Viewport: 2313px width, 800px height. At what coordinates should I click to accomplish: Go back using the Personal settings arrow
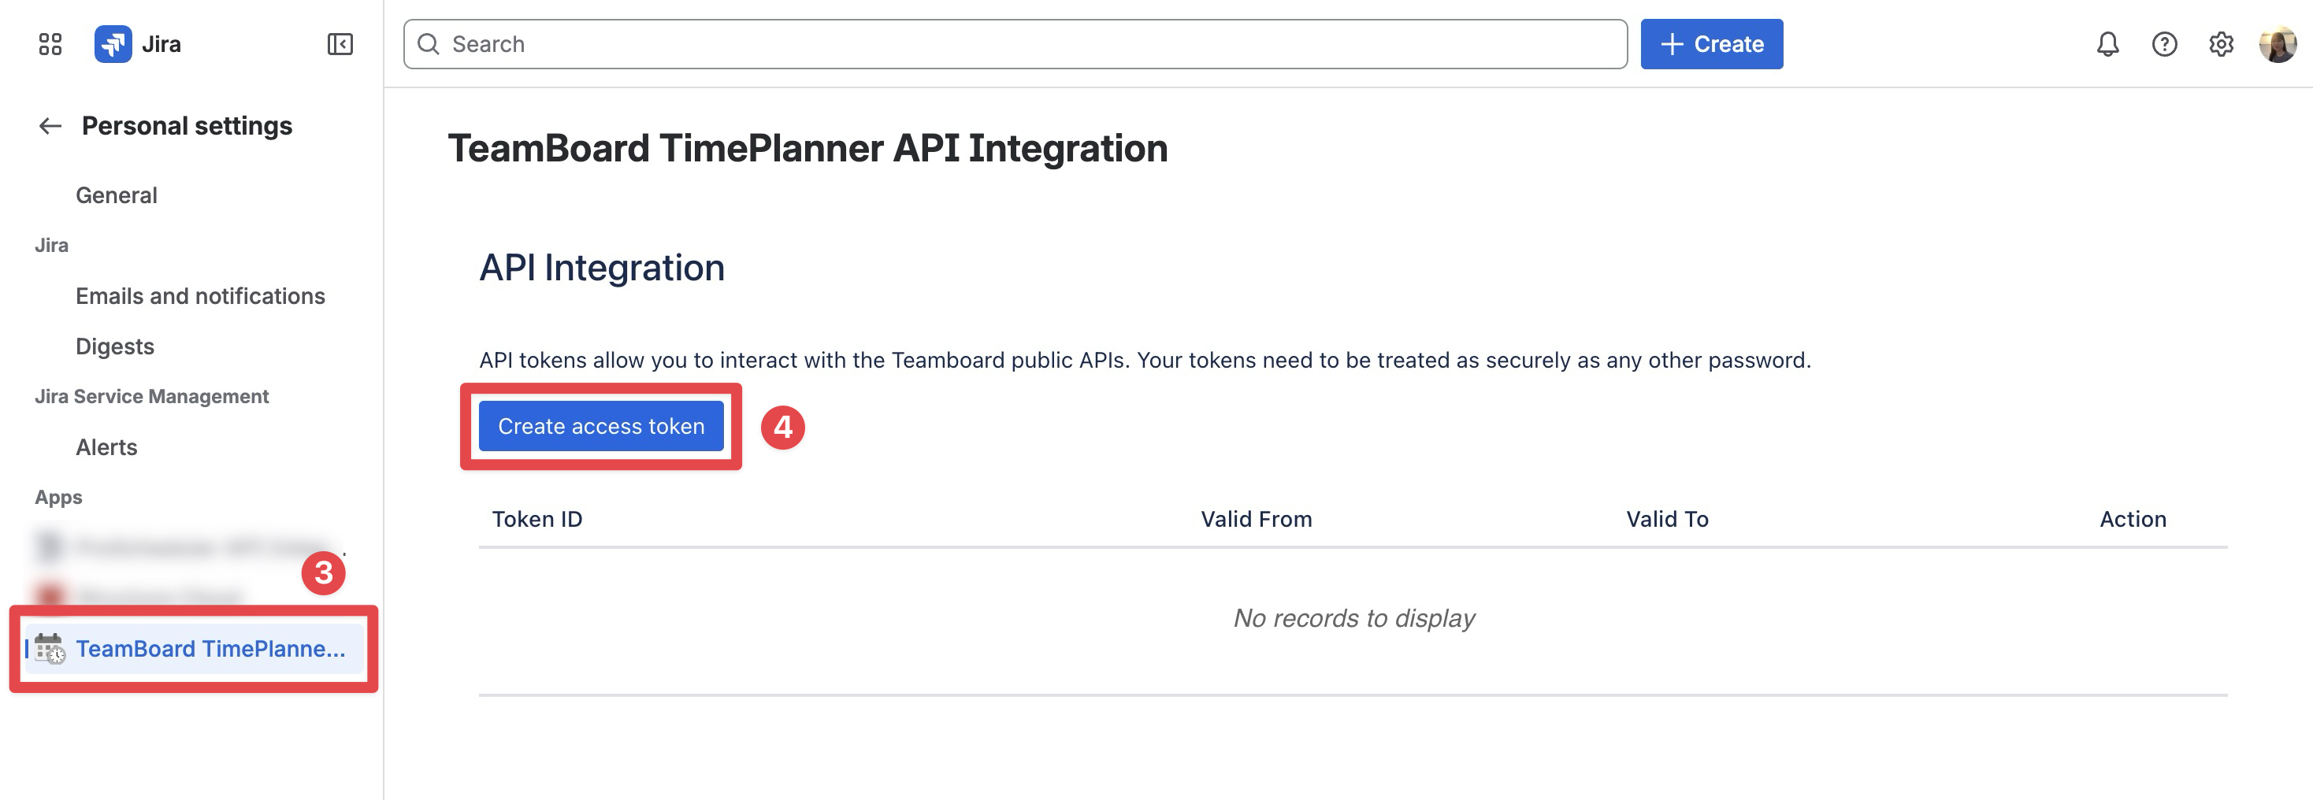[50, 126]
